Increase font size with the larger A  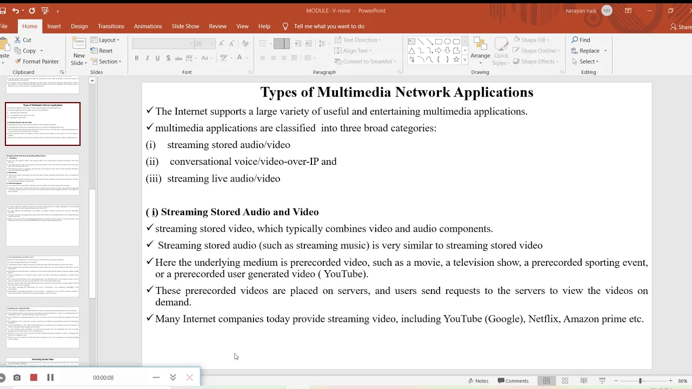tap(222, 44)
